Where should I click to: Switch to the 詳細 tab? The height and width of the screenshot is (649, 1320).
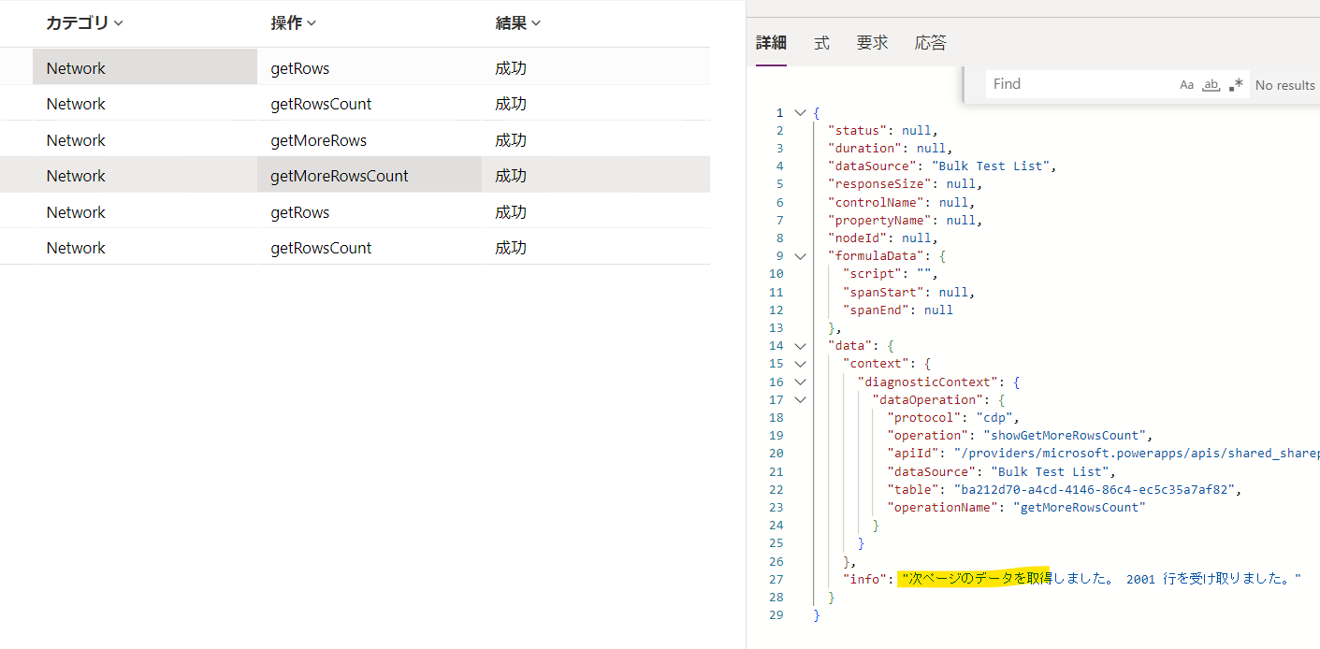[x=771, y=43]
